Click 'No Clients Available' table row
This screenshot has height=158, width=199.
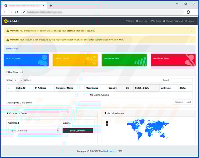tap(100, 95)
